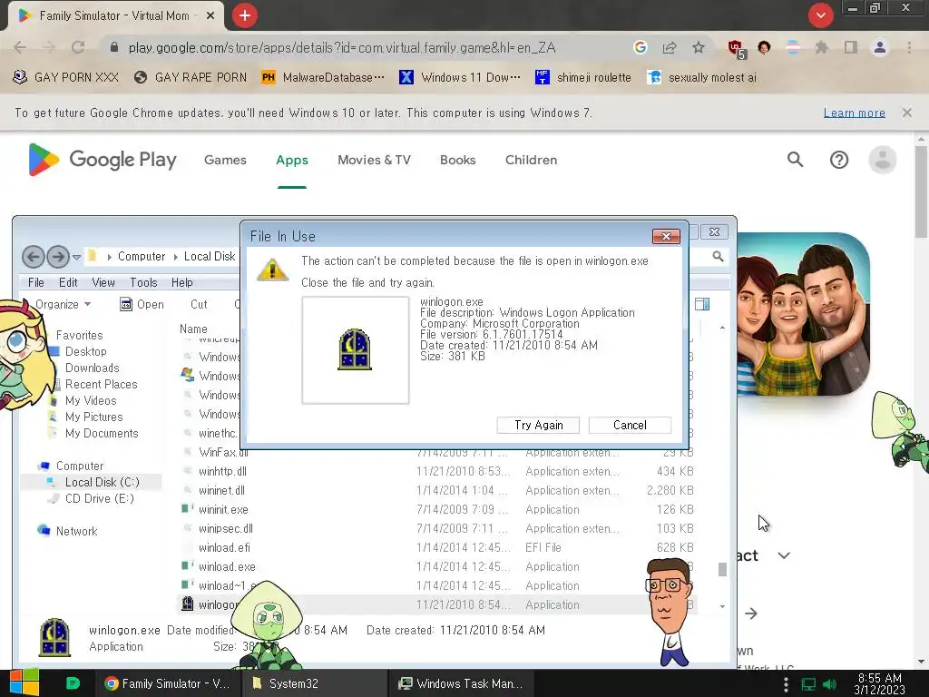The height and width of the screenshot is (697, 929).
Task: Open the Chrome extensions puzzle icon
Action: pos(821,47)
